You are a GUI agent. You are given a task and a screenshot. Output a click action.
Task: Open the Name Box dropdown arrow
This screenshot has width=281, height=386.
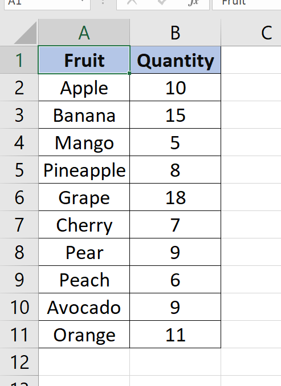click(83, 2)
